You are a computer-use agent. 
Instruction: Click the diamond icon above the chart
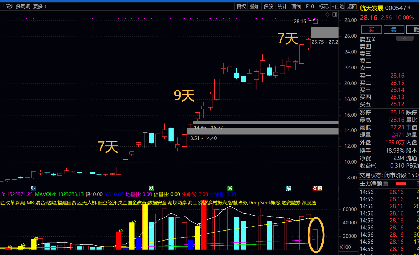pos(327,14)
